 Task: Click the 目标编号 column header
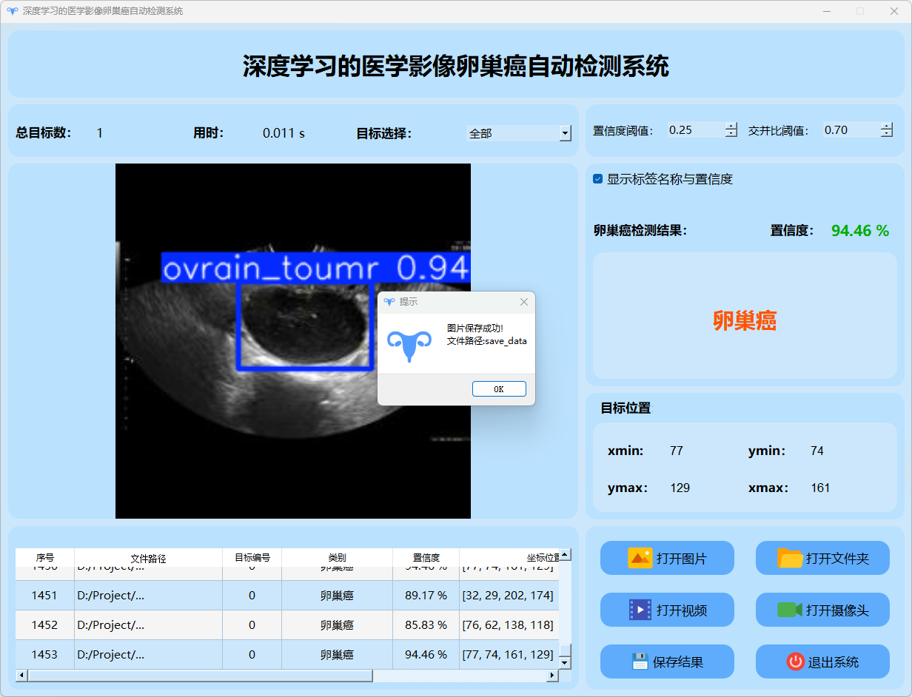pyautogui.click(x=252, y=558)
